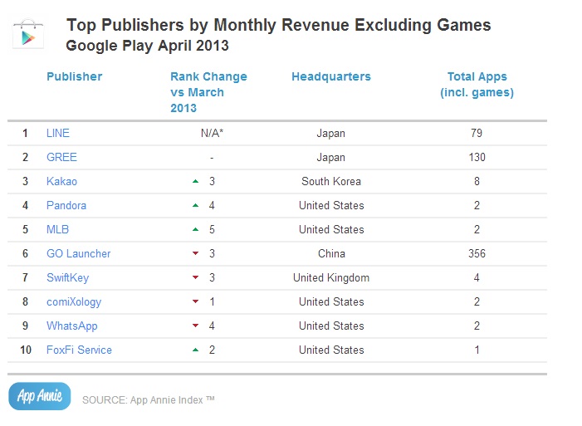Click the Total Apps (incl. games) header

pos(477,85)
